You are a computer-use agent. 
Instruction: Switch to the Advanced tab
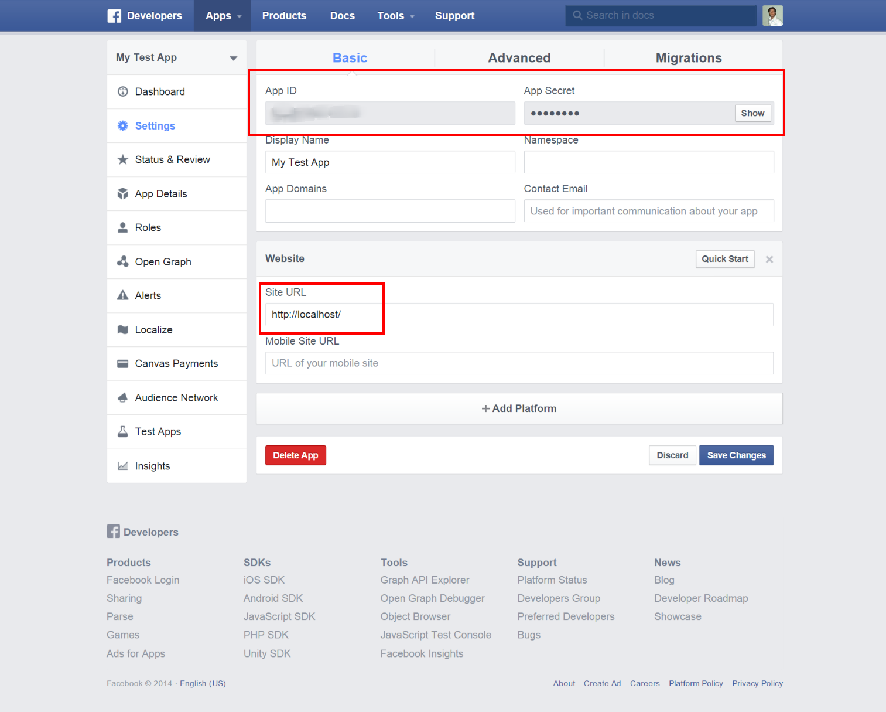(x=519, y=58)
